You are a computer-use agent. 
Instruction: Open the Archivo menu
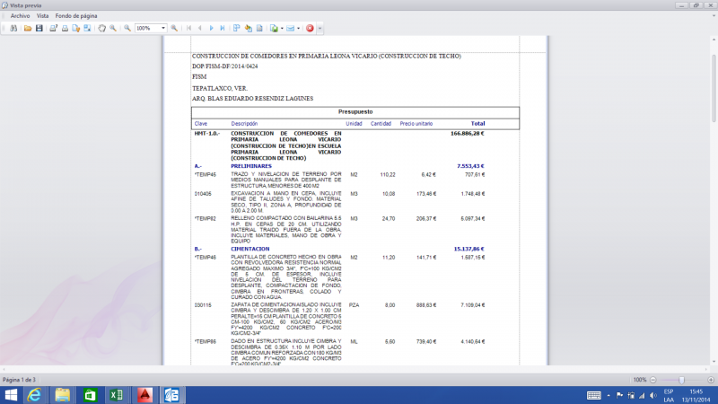coord(20,16)
